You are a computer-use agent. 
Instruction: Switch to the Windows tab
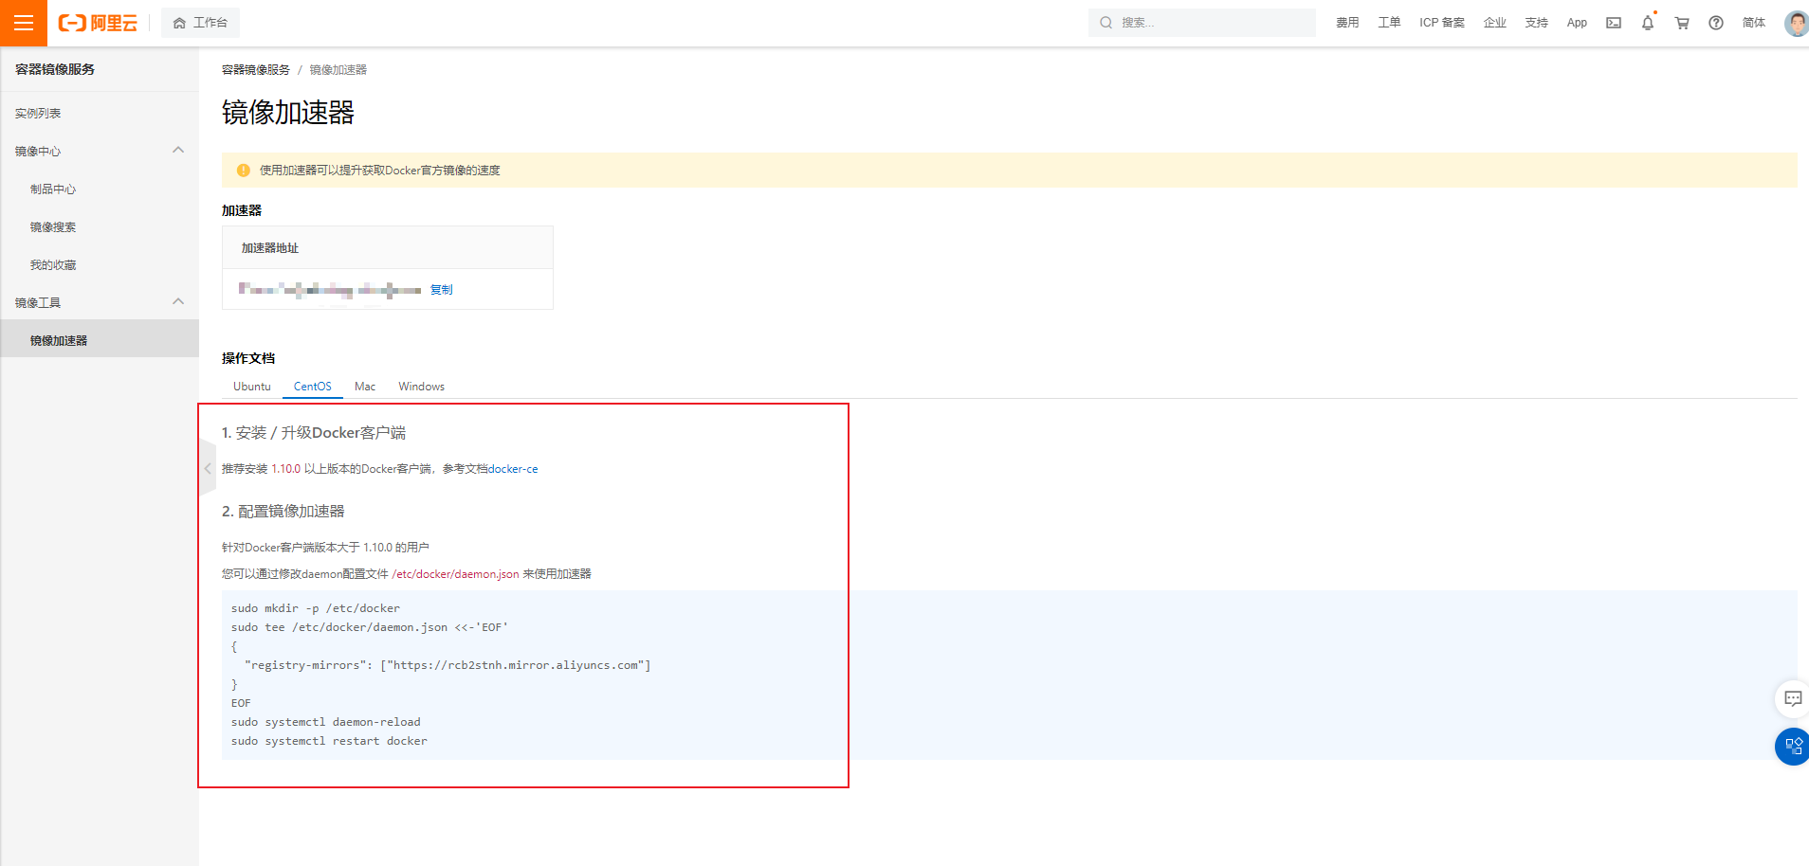pyautogui.click(x=422, y=387)
